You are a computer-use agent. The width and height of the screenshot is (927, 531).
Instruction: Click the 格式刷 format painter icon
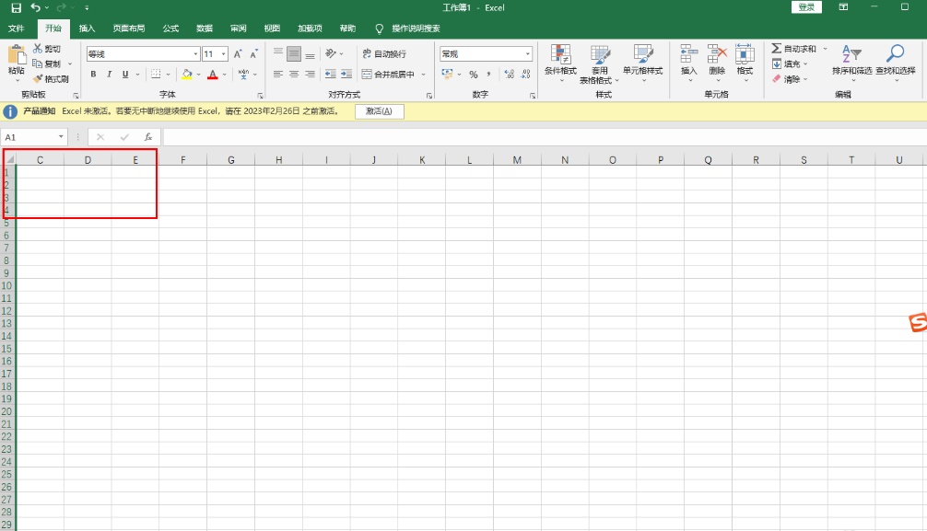[38, 79]
